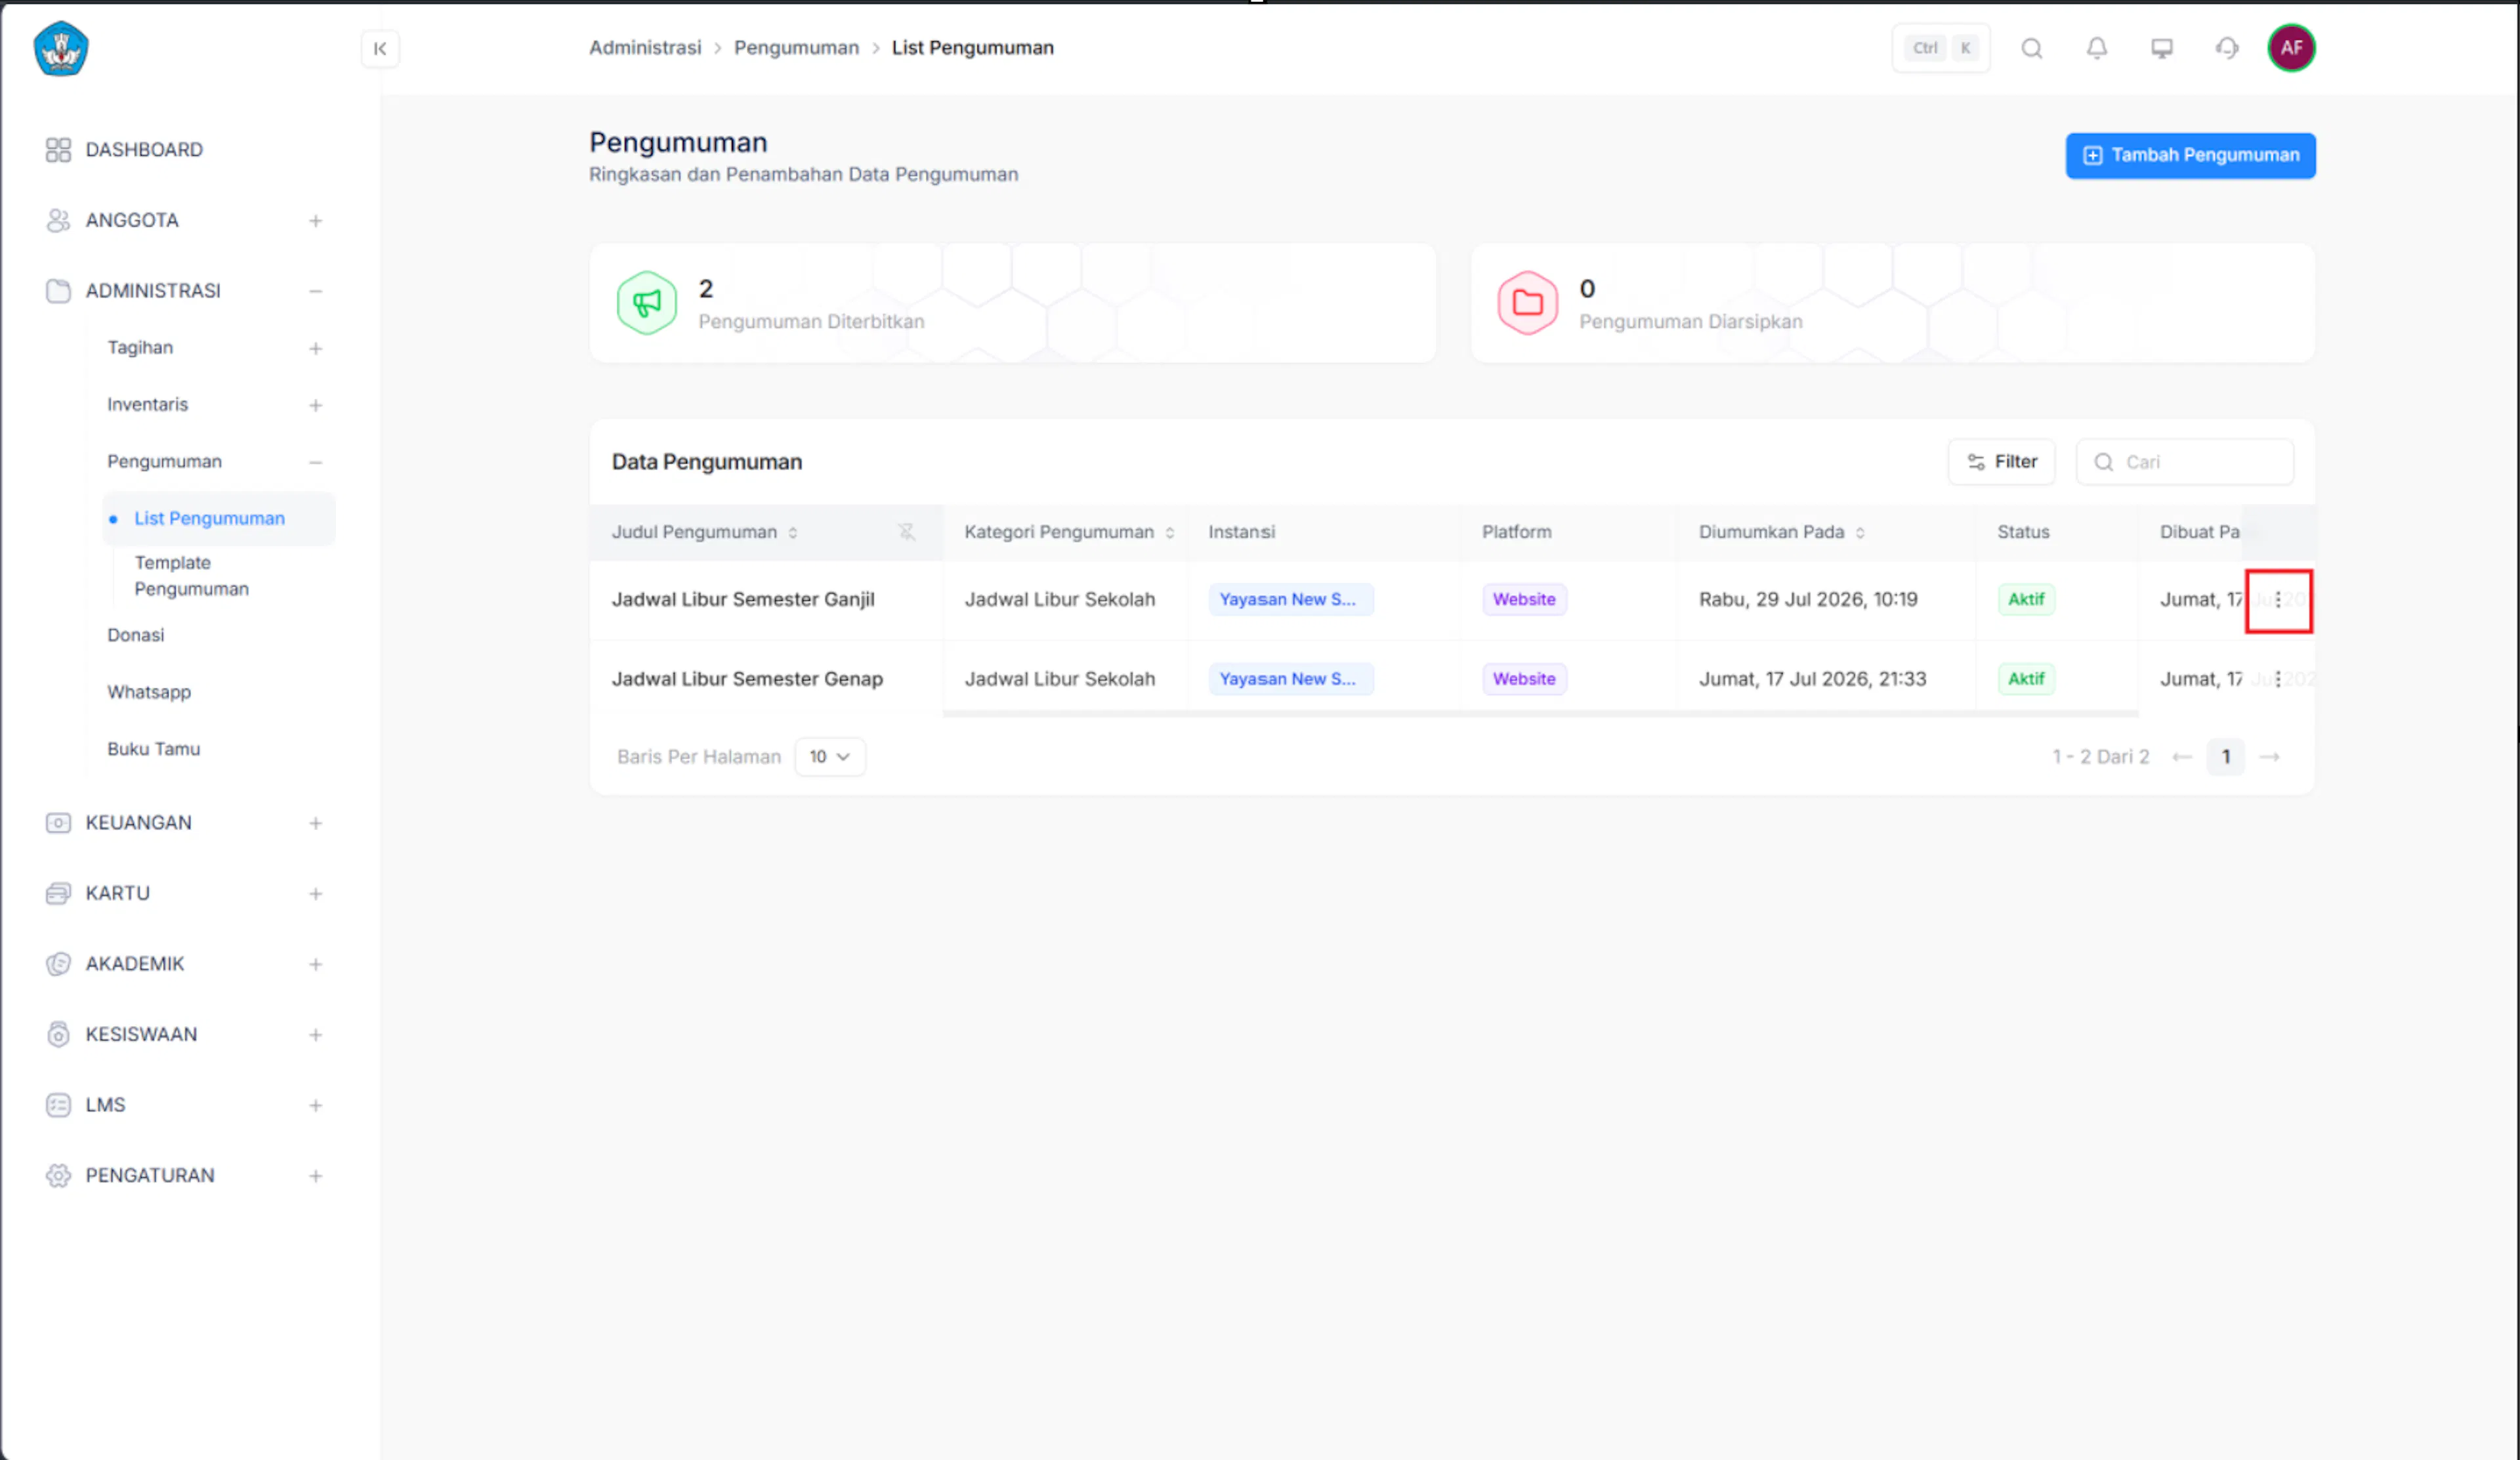2520x1460 pixels.
Task: Click page number 1
Action: click(2226, 757)
